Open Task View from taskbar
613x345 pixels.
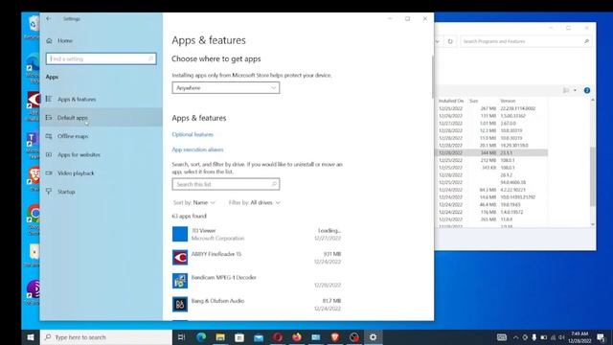(x=181, y=337)
